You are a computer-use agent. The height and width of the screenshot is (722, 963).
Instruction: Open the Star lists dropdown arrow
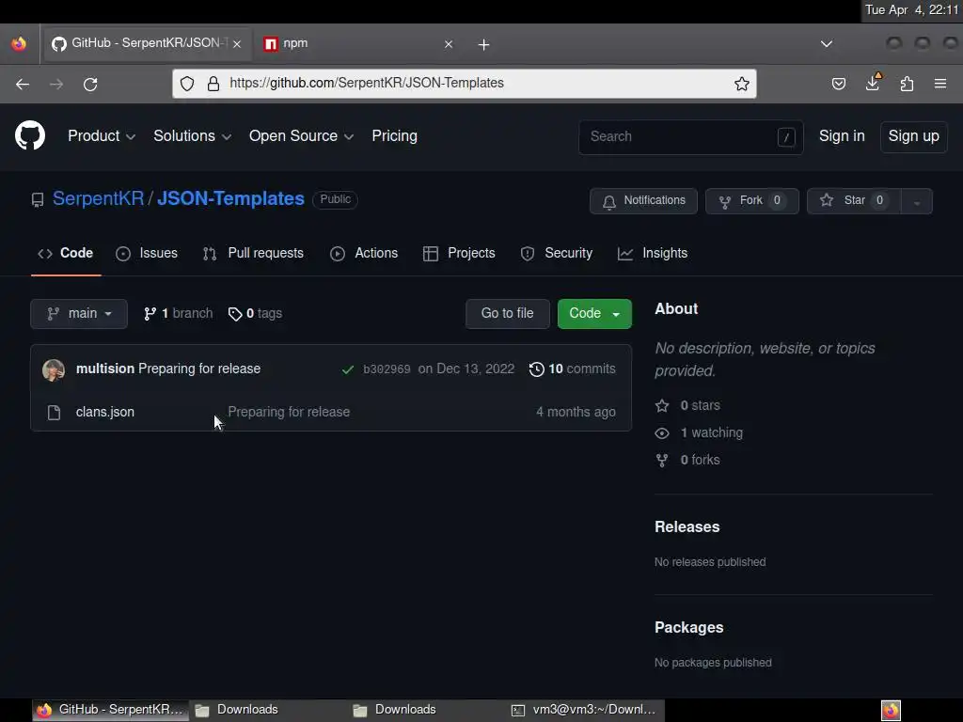click(916, 201)
